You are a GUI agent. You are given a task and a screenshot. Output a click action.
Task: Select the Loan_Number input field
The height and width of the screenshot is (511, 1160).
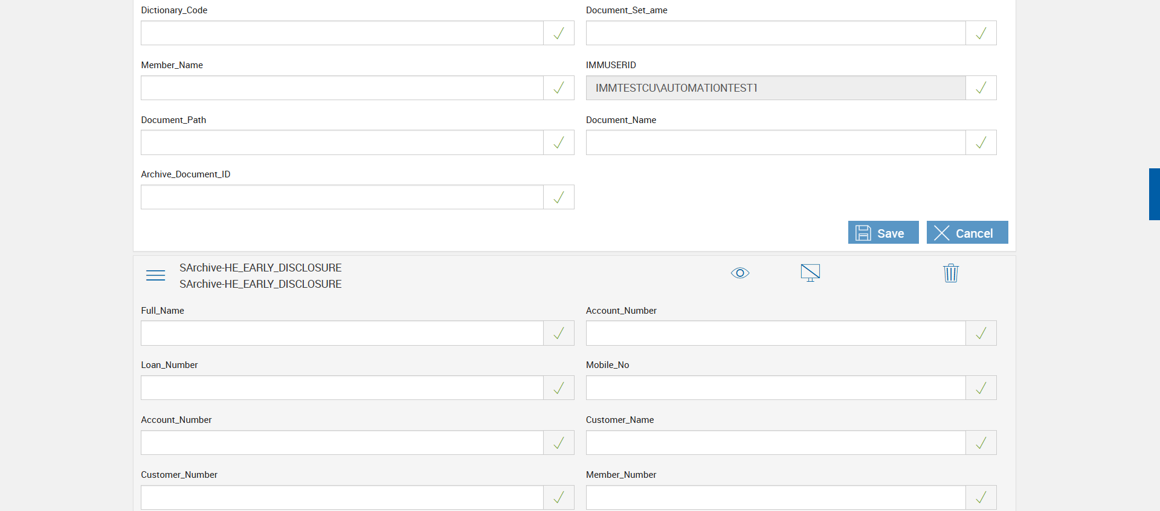[x=342, y=388]
